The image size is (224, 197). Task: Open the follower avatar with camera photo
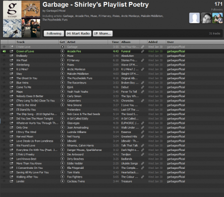point(218,18)
